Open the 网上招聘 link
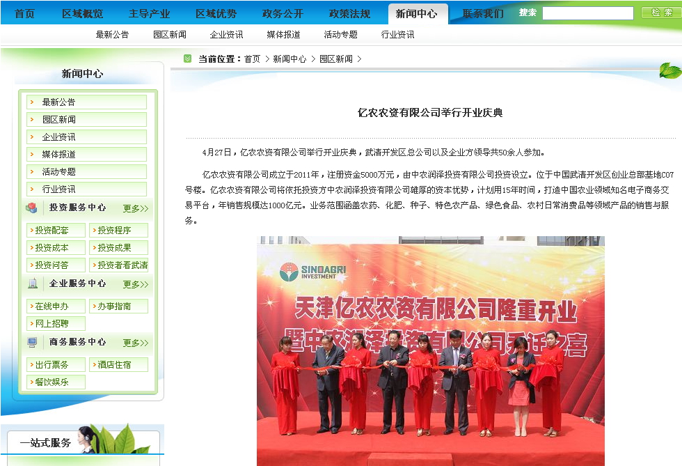 click(x=56, y=324)
